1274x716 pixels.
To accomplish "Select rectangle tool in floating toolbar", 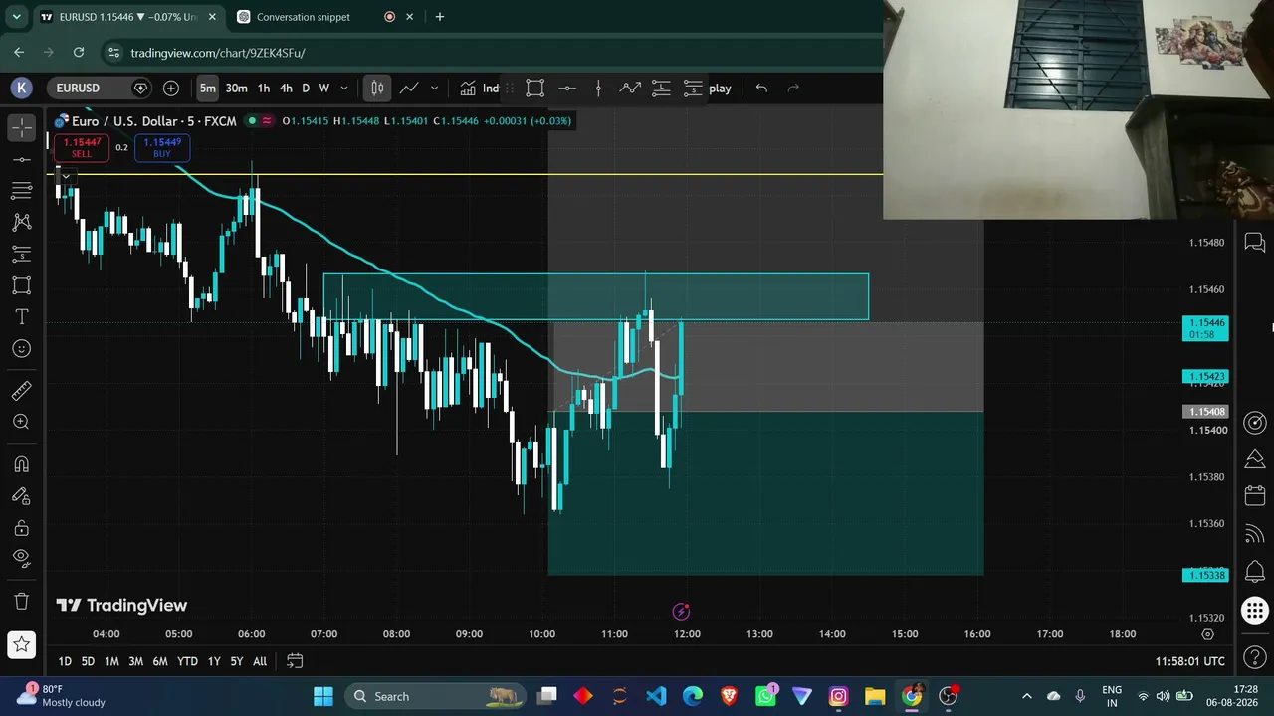I will [534, 88].
